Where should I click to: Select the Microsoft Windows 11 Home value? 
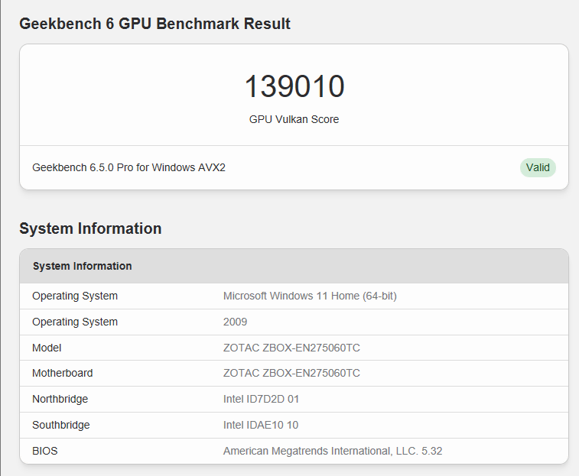tap(310, 296)
